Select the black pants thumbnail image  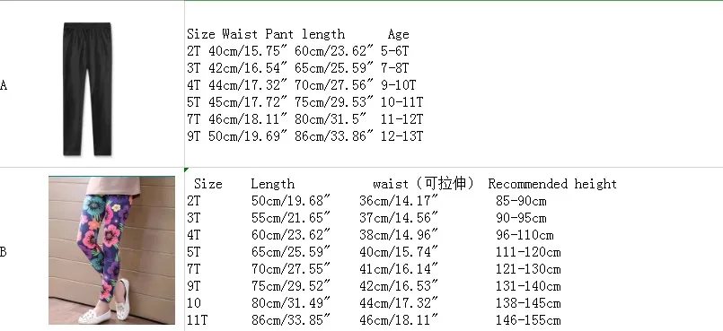pos(88,89)
